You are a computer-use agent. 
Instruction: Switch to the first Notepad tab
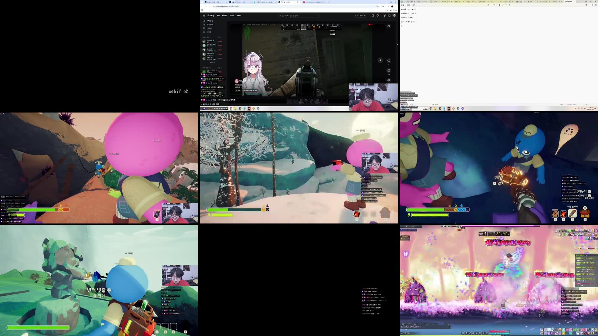(410, 2)
